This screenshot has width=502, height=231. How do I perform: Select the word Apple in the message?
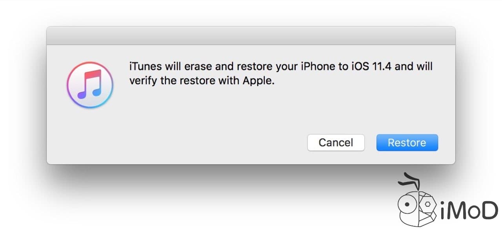coord(258,80)
